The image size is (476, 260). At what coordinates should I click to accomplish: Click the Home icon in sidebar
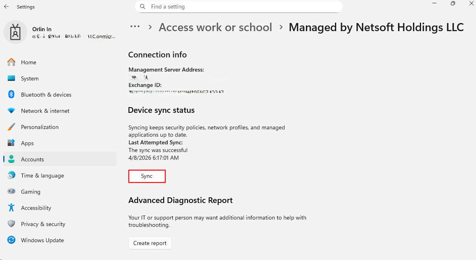tap(11, 62)
